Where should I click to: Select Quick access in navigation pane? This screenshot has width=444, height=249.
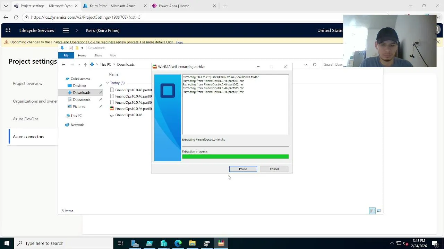coord(80,79)
